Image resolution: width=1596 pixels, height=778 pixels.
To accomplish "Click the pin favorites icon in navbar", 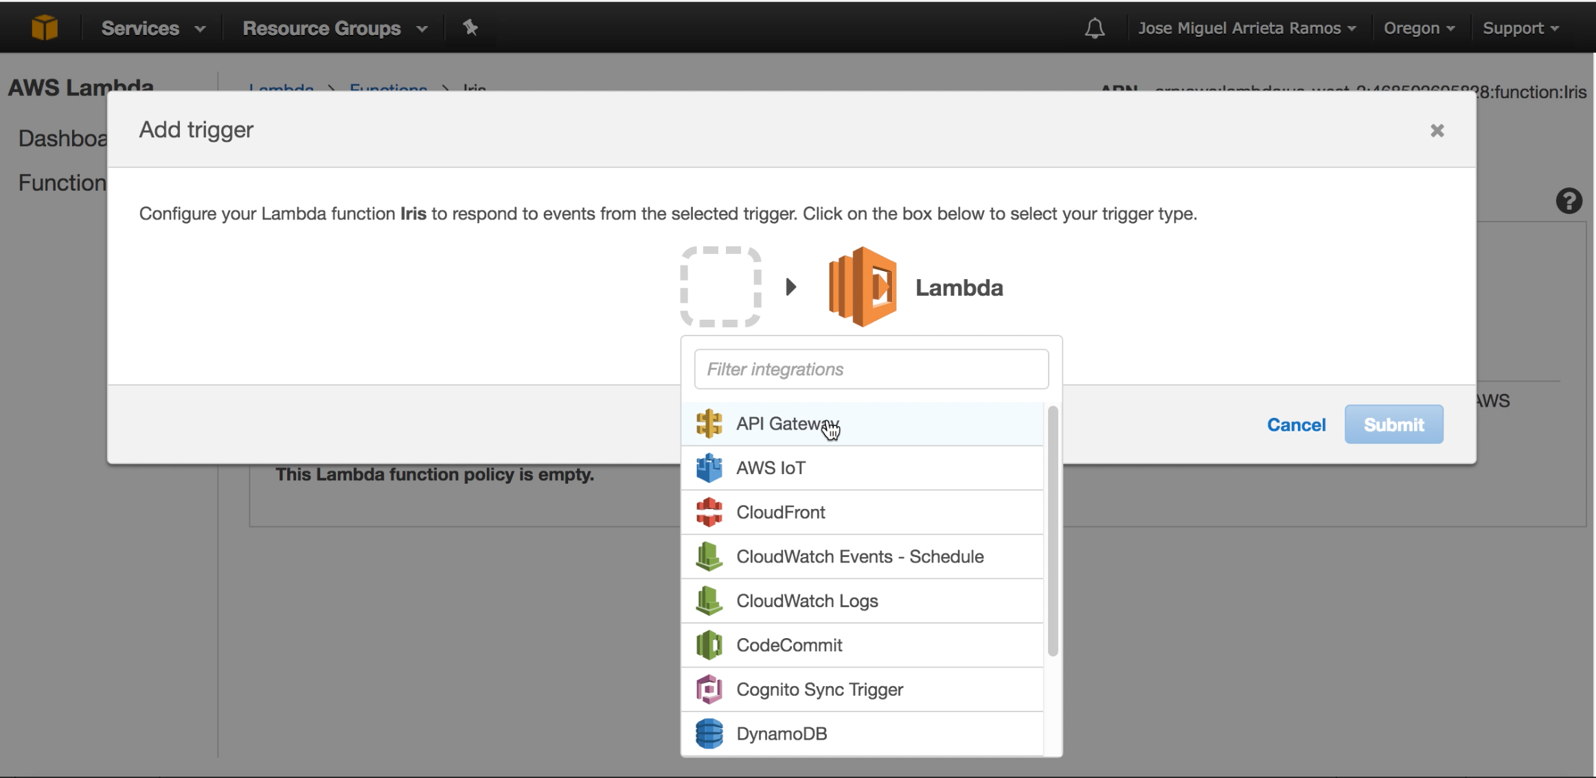I will (x=470, y=27).
